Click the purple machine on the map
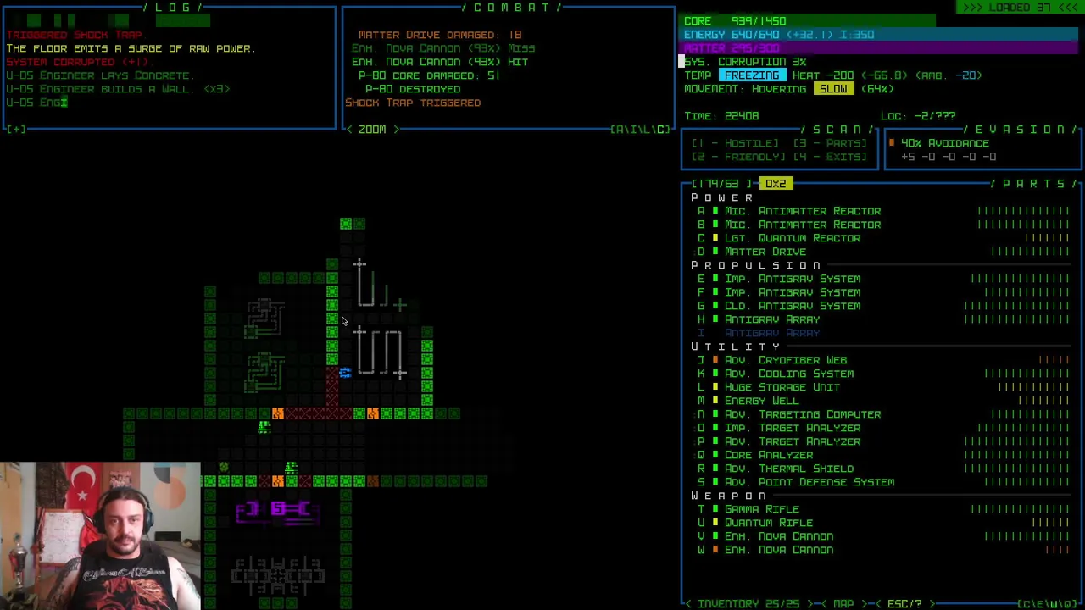The height and width of the screenshot is (610, 1085). coord(278,511)
